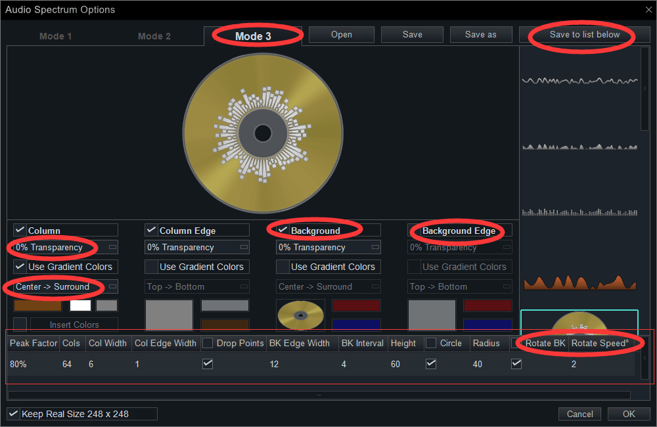The height and width of the screenshot is (427, 657).
Task: Click the white column gradient color swatch
Action: pyautogui.click(x=80, y=305)
